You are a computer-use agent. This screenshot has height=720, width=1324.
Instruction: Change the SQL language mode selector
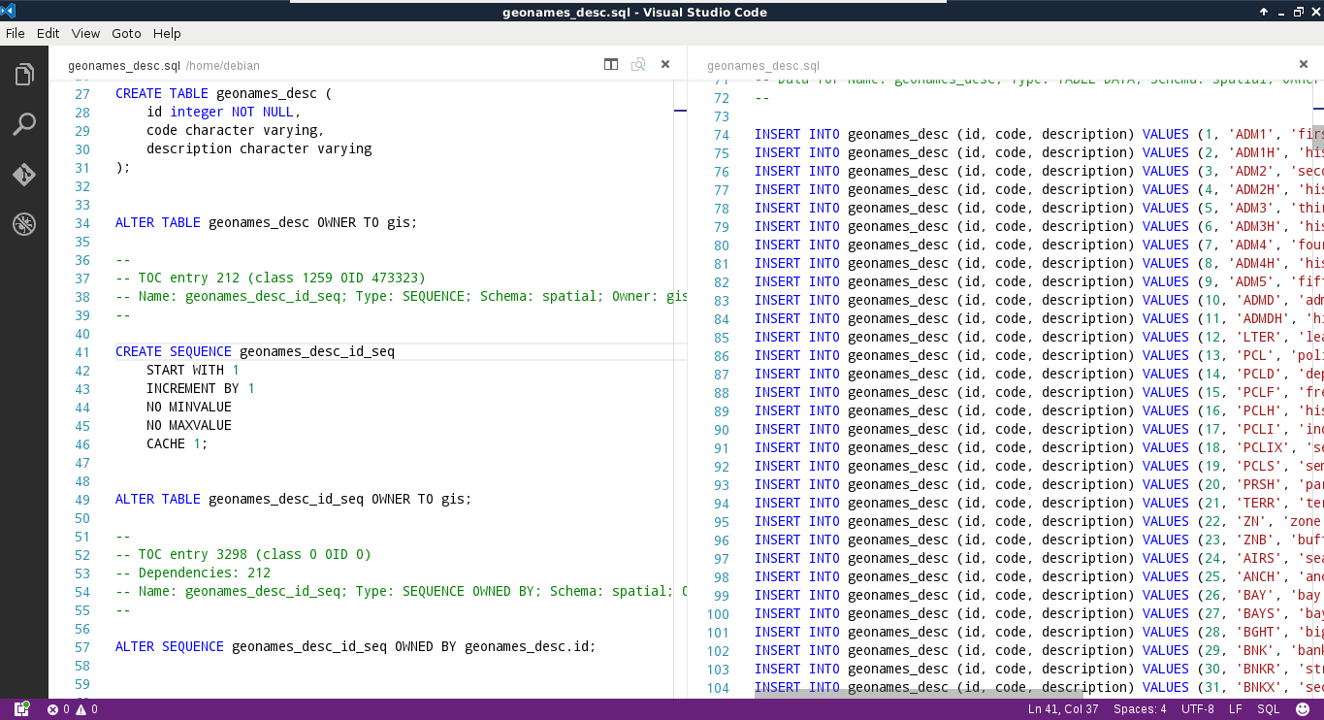[x=1268, y=709]
